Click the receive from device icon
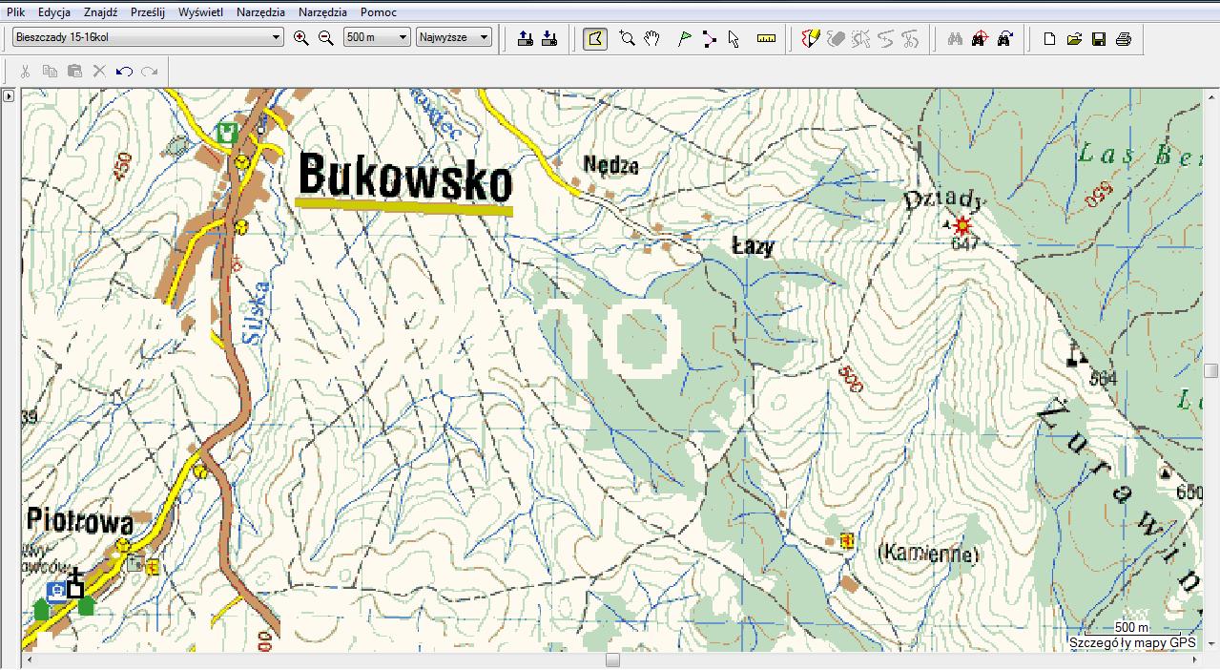This screenshot has height=670, width=1220. tap(548, 38)
